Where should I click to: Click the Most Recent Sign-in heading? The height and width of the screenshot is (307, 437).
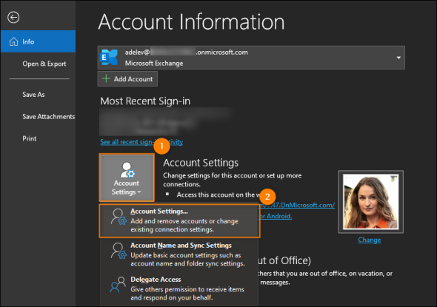(x=145, y=101)
